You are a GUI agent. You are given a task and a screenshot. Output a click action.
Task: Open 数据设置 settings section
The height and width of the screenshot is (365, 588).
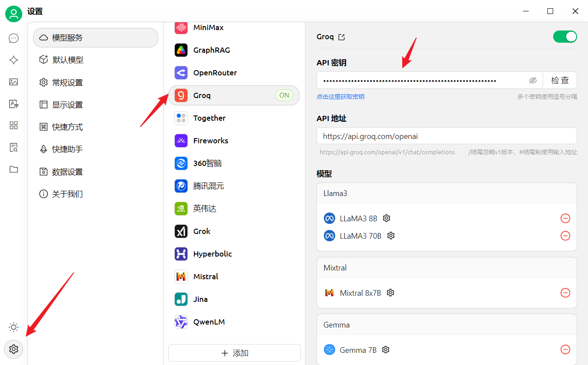[x=95, y=172]
